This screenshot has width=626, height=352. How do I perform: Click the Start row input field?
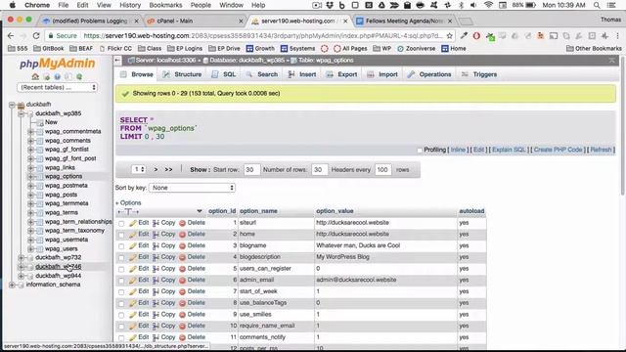click(x=251, y=169)
